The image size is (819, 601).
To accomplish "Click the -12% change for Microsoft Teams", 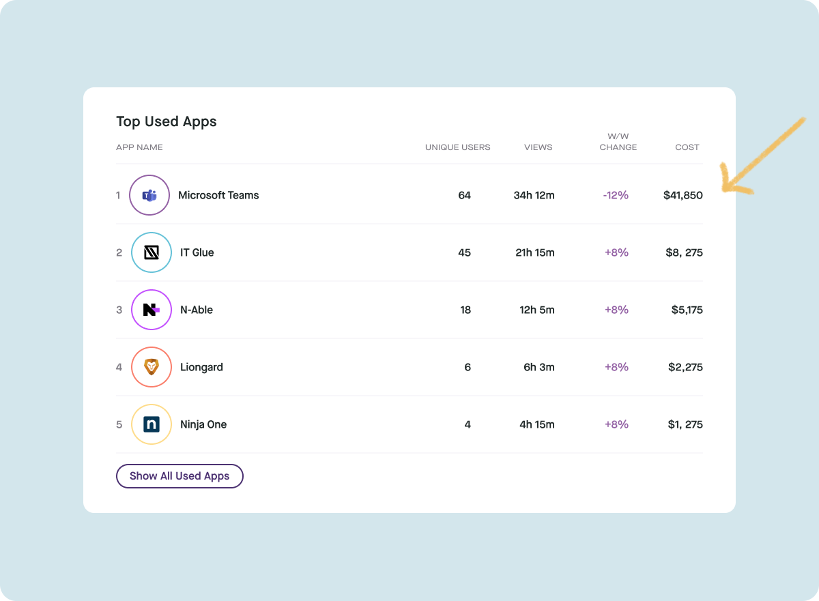I will 616,195.
